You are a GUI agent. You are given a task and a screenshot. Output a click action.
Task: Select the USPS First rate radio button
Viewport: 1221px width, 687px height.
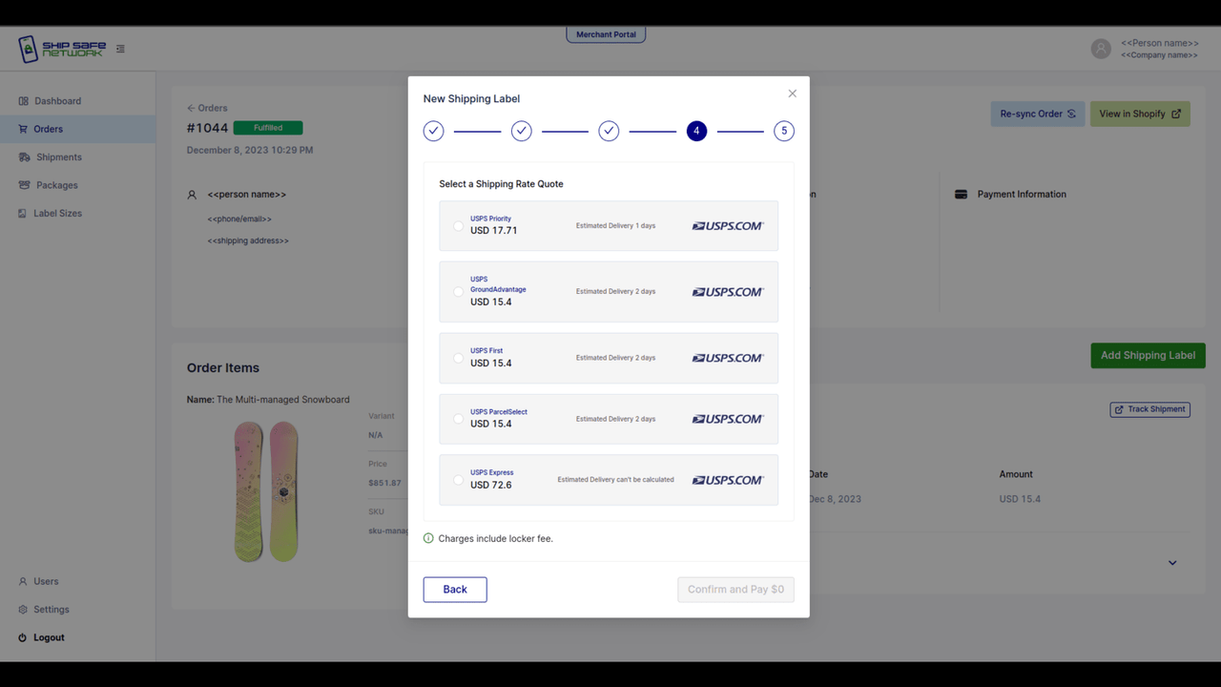pyautogui.click(x=458, y=358)
